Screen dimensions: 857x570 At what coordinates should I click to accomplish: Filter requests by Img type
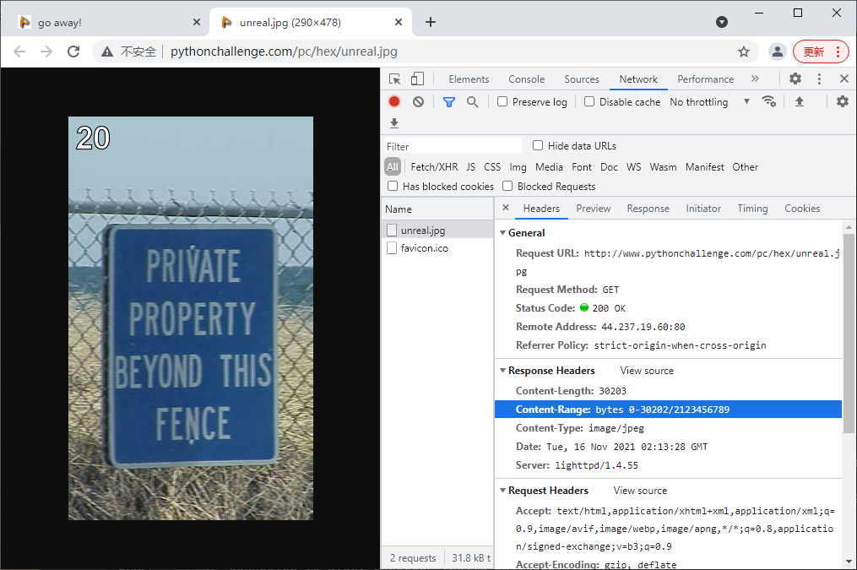[518, 166]
